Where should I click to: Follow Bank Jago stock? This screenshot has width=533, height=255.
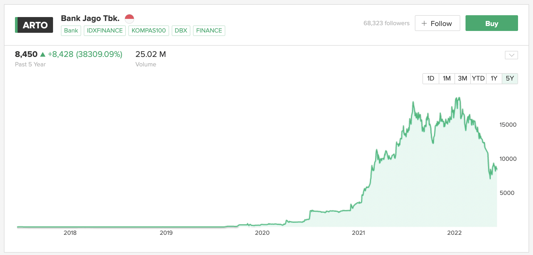coord(437,23)
